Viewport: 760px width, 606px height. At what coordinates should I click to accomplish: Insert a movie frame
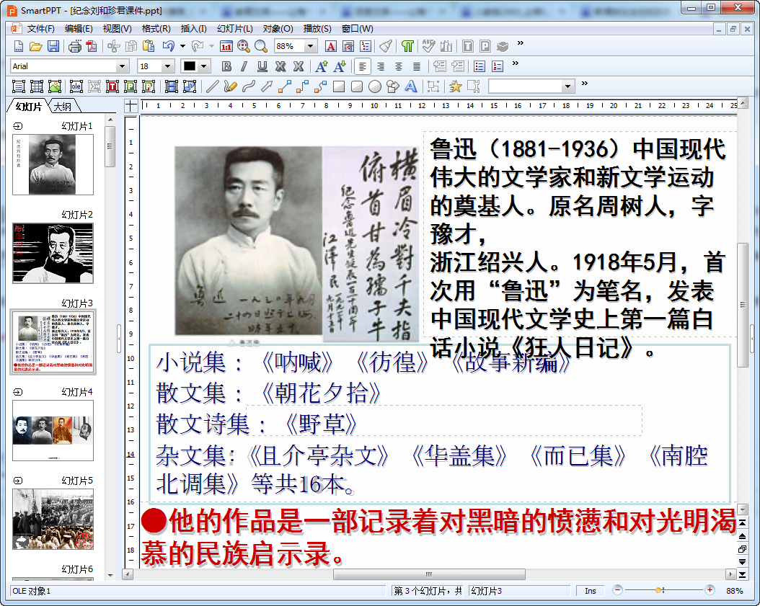click(171, 86)
